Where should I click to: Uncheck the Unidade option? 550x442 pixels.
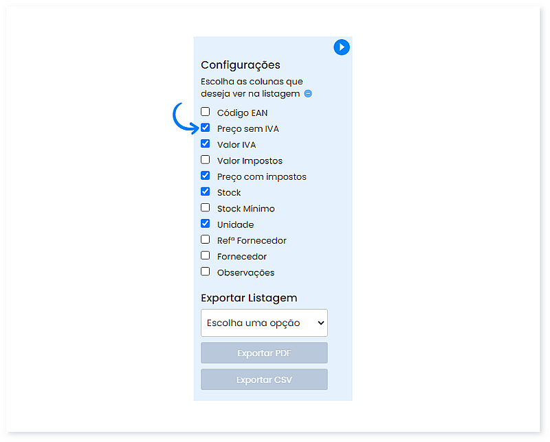[205, 223]
